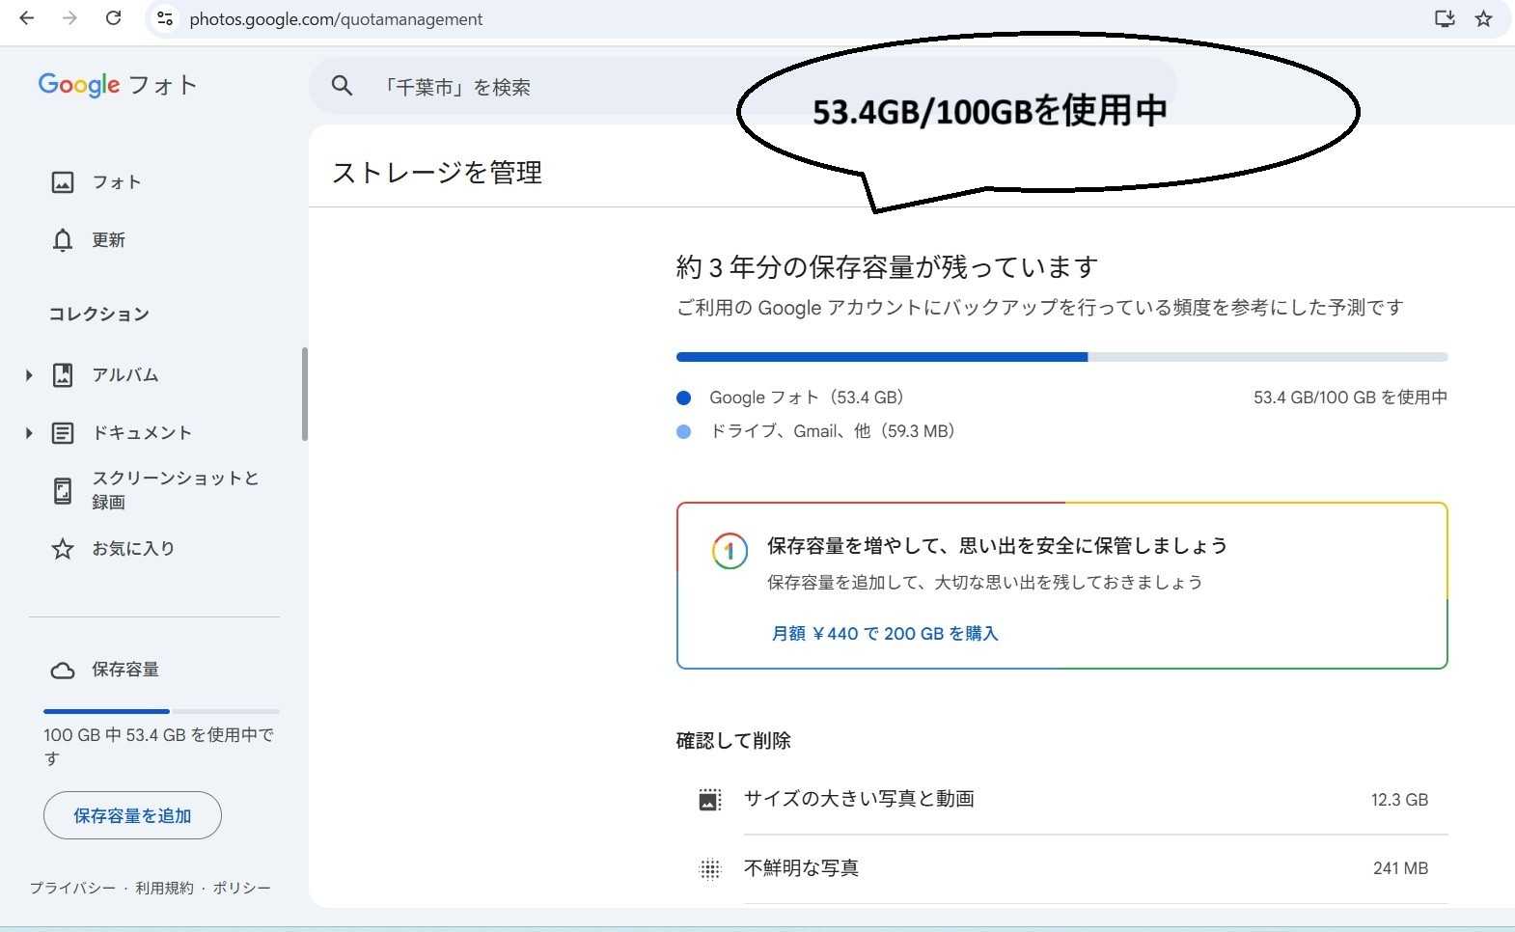The image size is (1515, 932).
Task: Click the お気に入り star icon
Action: pyautogui.click(x=63, y=549)
